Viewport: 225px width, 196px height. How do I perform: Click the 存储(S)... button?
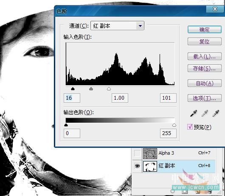pos(205,68)
